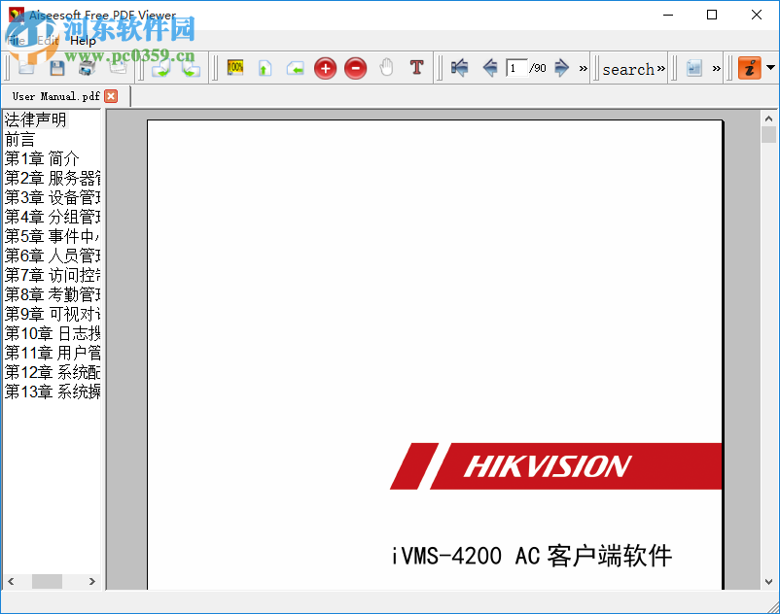Zoom in using the red plus icon
780x614 pixels.
click(x=325, y=68)
